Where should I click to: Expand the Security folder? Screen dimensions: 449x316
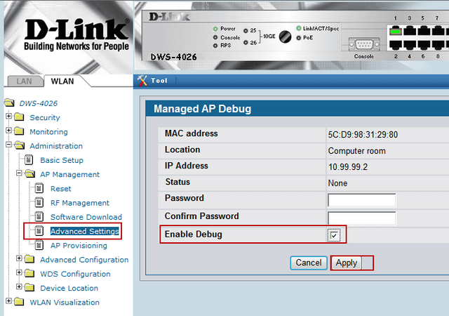(x=8, y=117)
